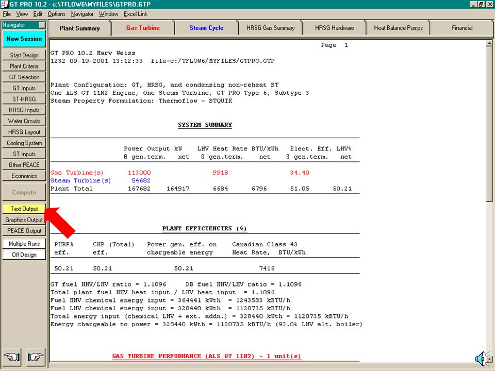Switch to the HRSG Gas Summary tab
The height and width of the screenshot is (371, 495).
[271, 28]
